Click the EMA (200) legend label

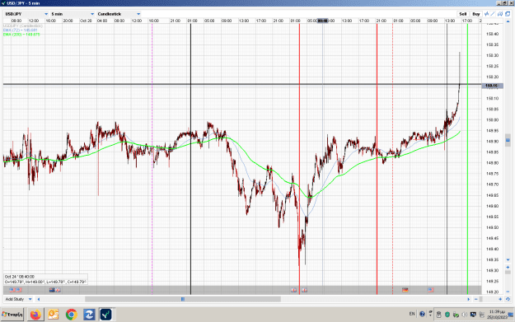pos(21,35)
